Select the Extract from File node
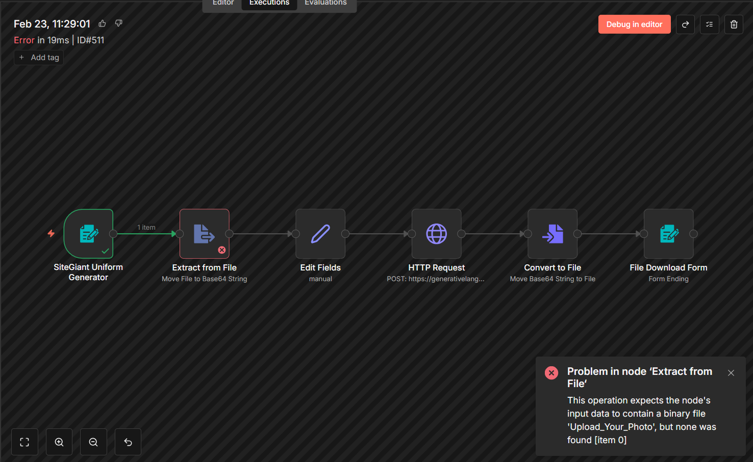The image size is (753, 462). click(x=204, y=234)
